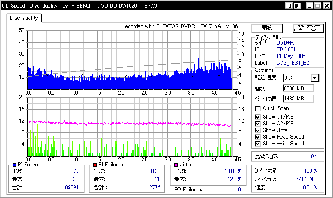Screen dimensions: 333x198
Task: Click the start position 0000 MB field
Action: [x=298, y=88]
